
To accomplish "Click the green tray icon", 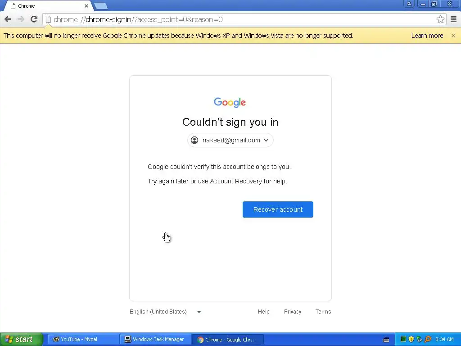I will [x=403, y=339].
